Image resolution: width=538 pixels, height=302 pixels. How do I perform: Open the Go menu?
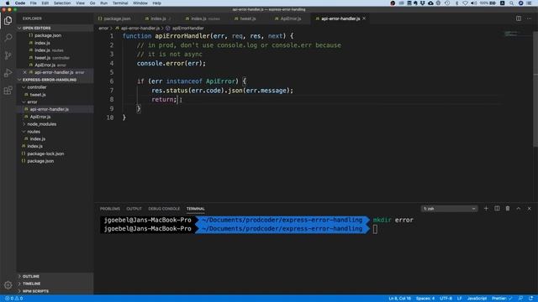92,3
